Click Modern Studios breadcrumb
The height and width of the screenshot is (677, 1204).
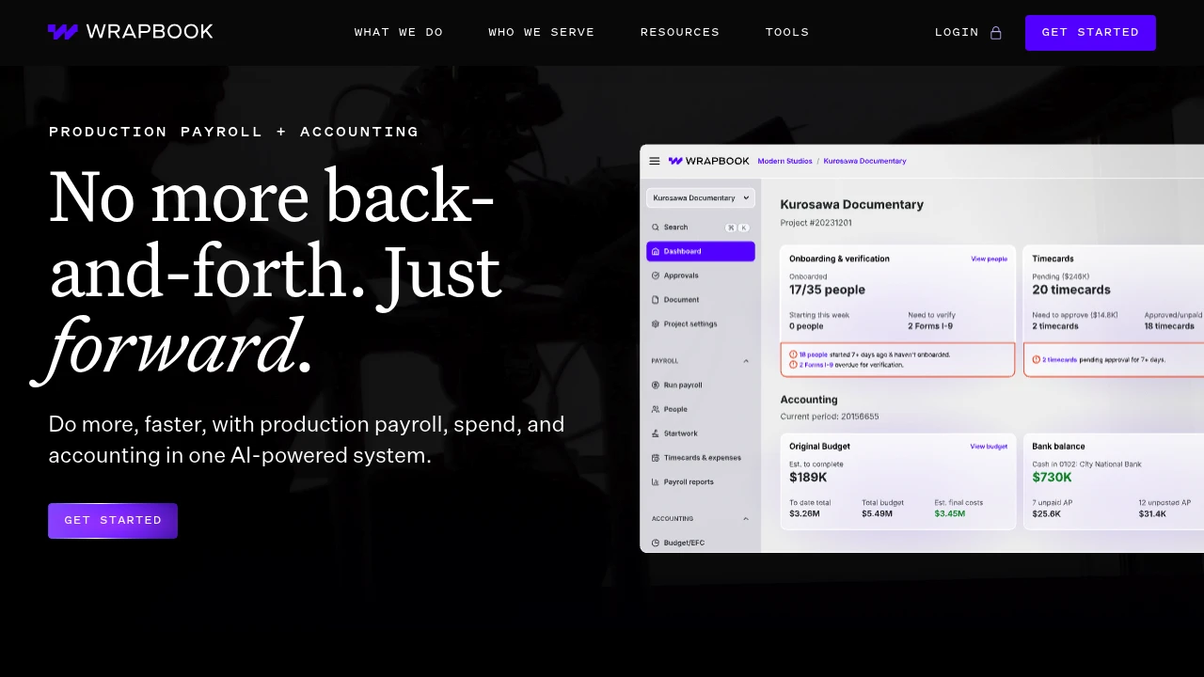pyautogui.click(x=784, y=161)
